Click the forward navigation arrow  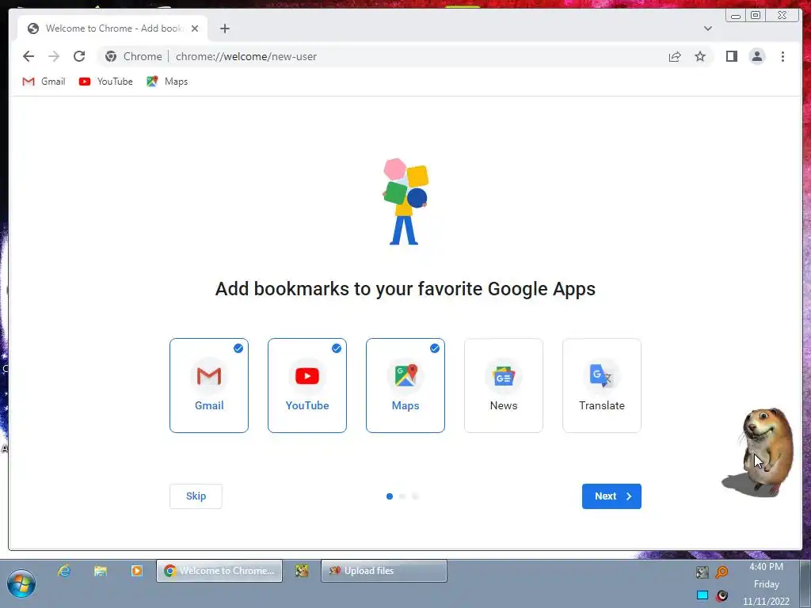[54, 56]
